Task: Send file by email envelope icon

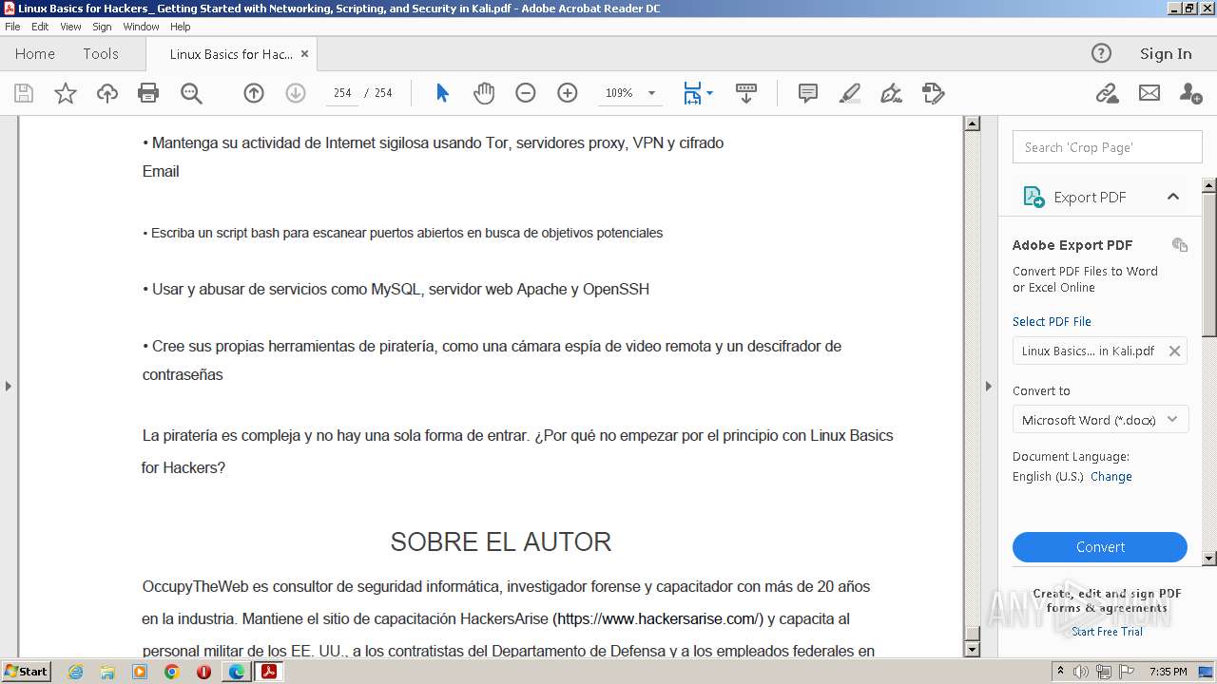Action: [x=1149, y=93]
